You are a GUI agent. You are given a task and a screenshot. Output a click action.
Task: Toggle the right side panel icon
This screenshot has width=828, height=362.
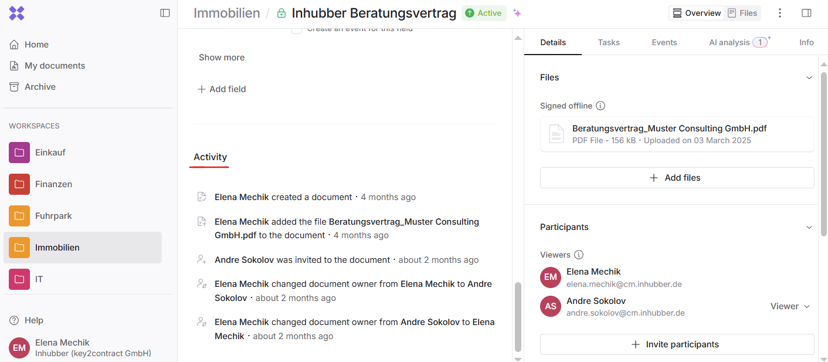pos(806,13)
